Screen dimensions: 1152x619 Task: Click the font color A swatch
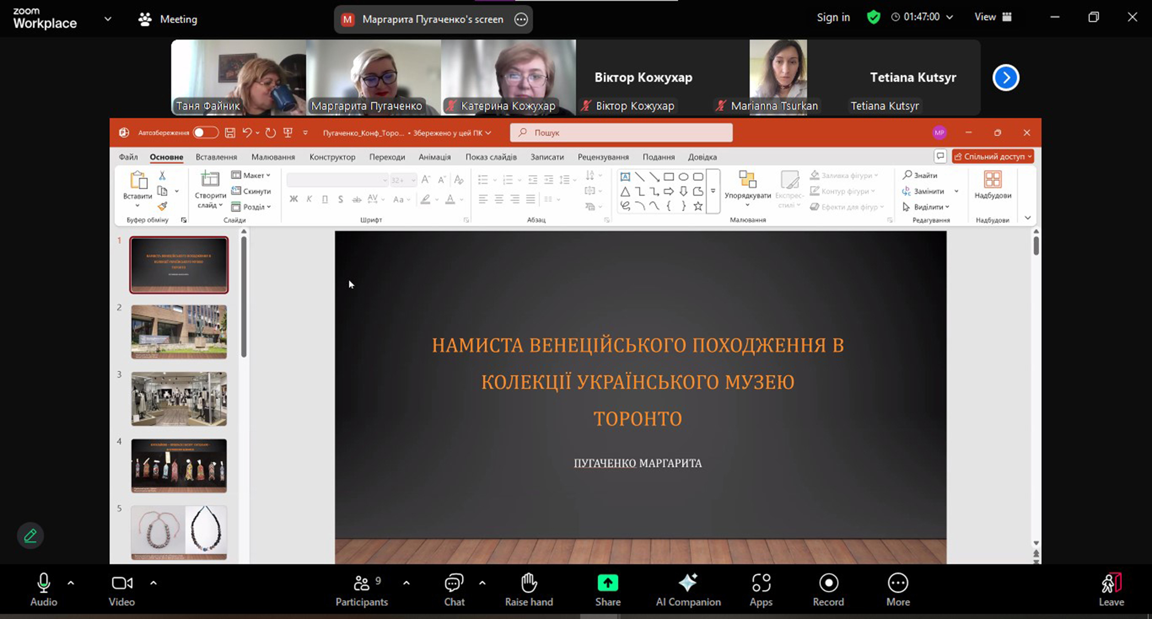(450, 199)
